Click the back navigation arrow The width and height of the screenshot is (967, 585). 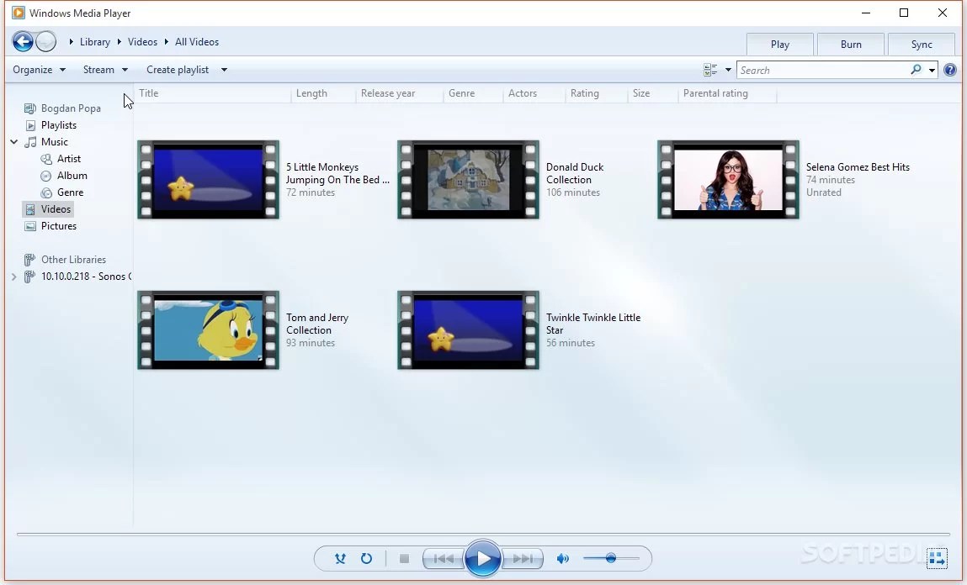[x=23, y=41]
